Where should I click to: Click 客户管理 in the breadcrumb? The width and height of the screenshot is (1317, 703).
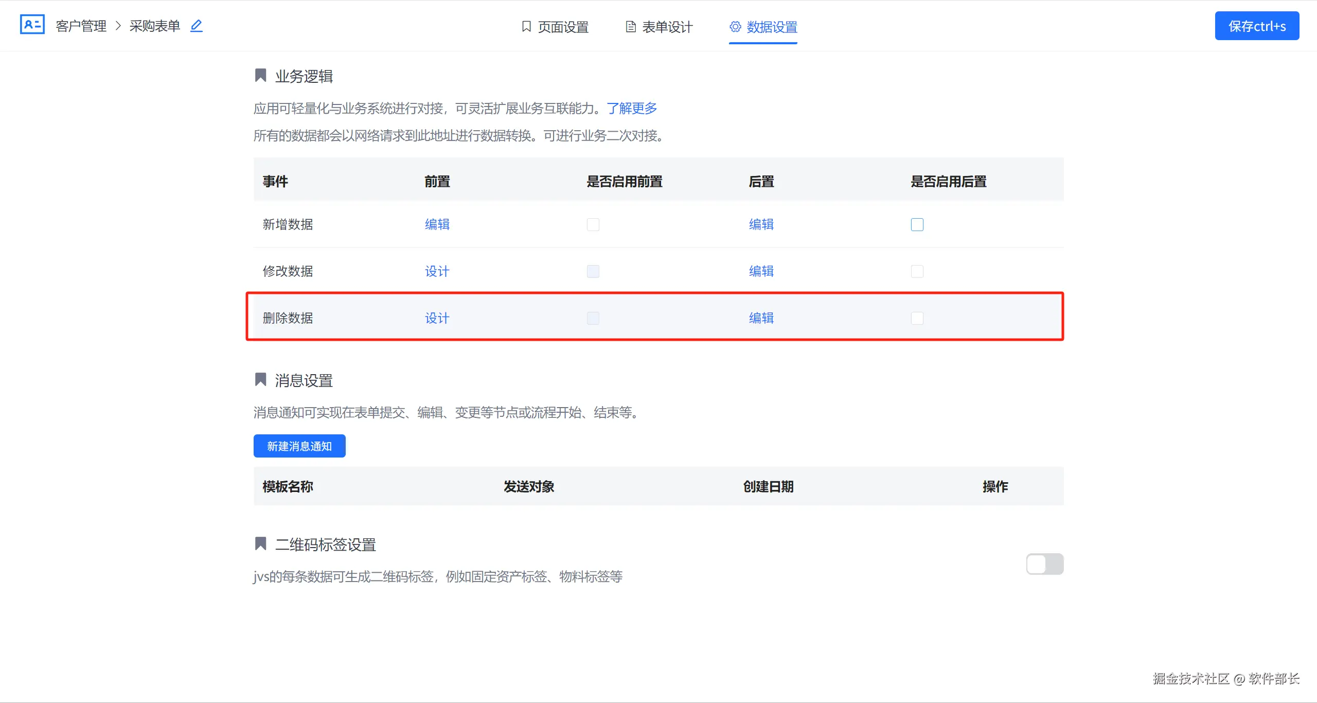point(81,26)
